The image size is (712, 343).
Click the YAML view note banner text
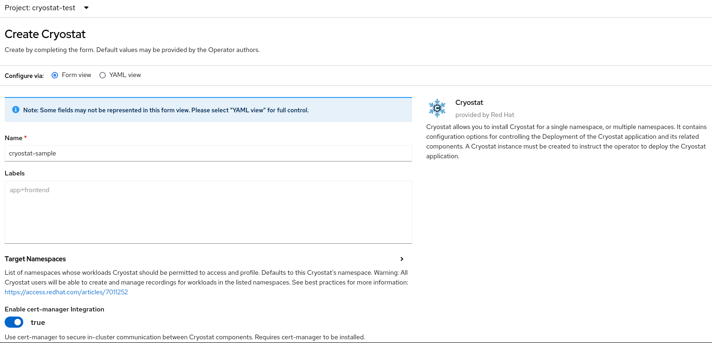pos(166,110)
